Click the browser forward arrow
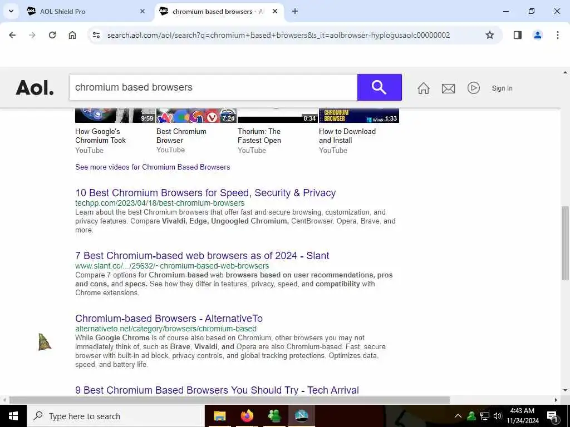 click(x=32, y=35)
